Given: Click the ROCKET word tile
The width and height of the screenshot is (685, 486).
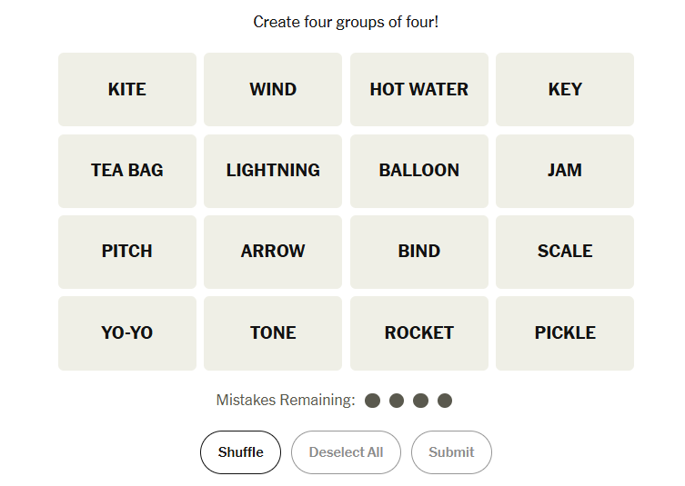Looking at the screenshot, I should pyautogui.click(x=418, y=332).
